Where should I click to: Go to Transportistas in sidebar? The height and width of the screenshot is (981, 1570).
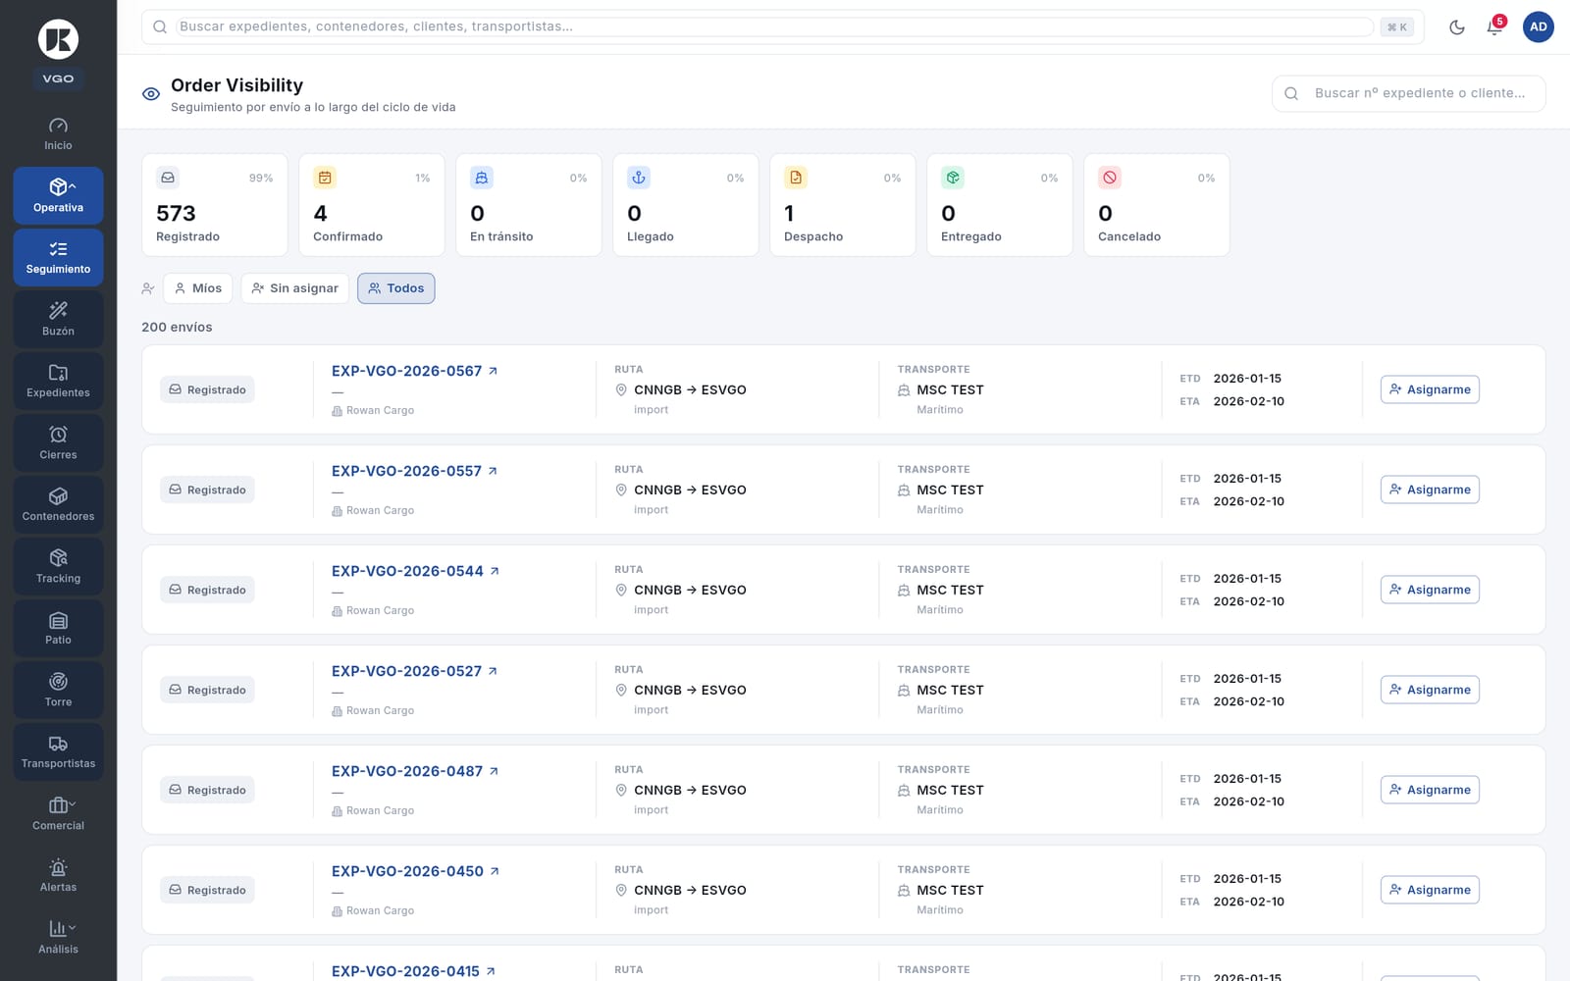(58, 752)
